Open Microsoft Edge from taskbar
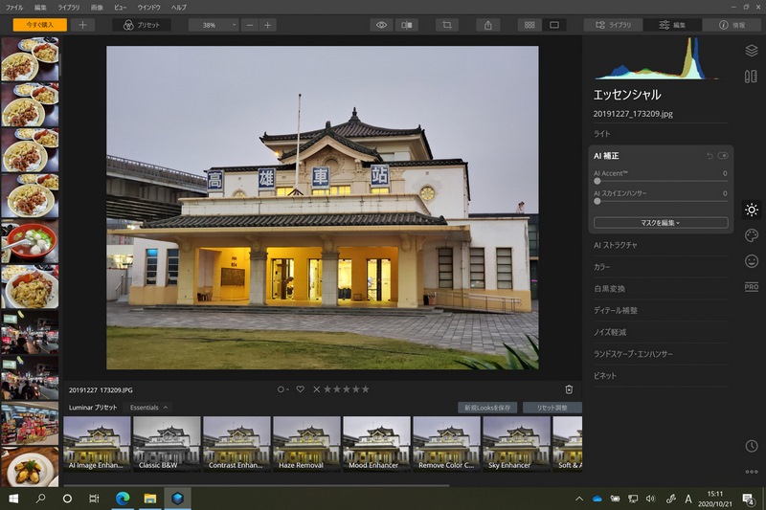This screenshot has width=766, height=510. coord(123,499)
